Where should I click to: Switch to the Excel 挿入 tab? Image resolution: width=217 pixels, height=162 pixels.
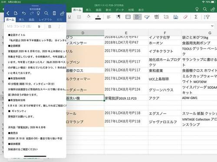pos(89,10)
